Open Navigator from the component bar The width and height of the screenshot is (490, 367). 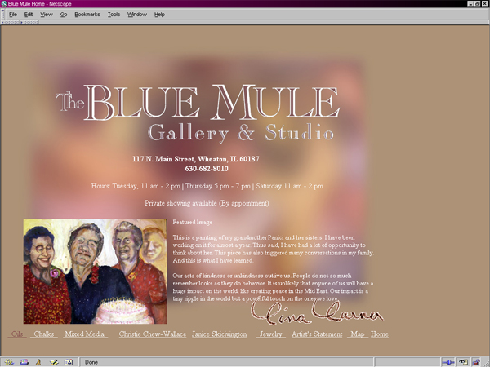(9, 362)
